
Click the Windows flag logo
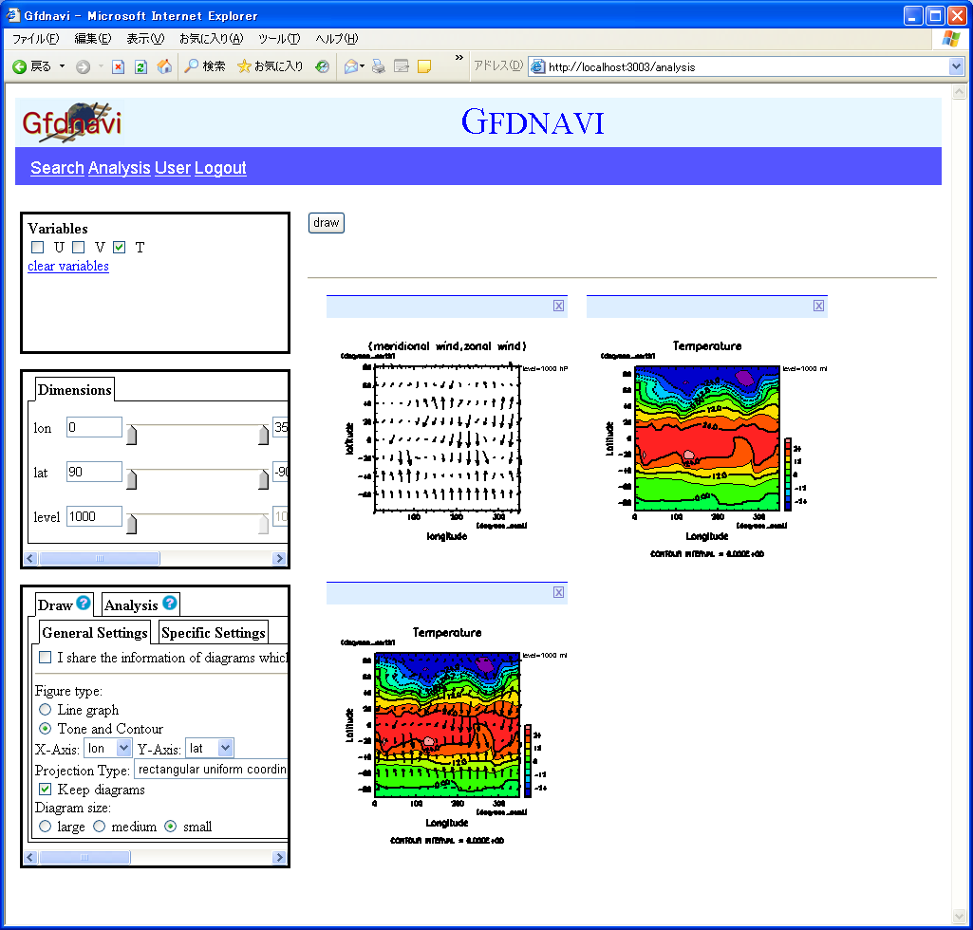tap(950, 39)
